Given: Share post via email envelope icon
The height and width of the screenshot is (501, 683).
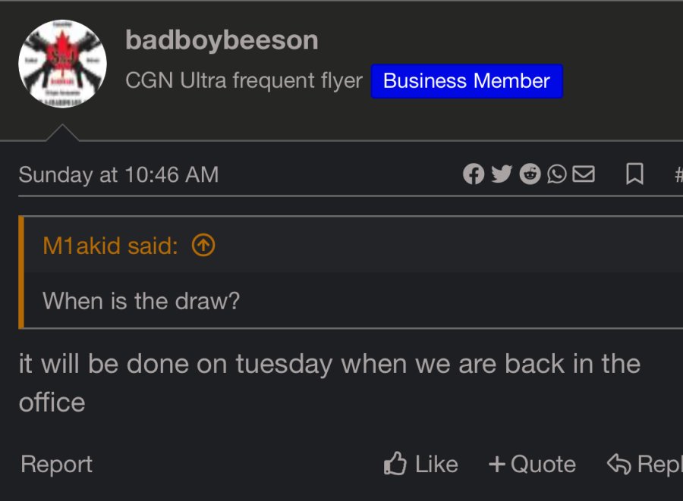Looking at the screenshot, I should pyautogui.click(x=583, y=174).
